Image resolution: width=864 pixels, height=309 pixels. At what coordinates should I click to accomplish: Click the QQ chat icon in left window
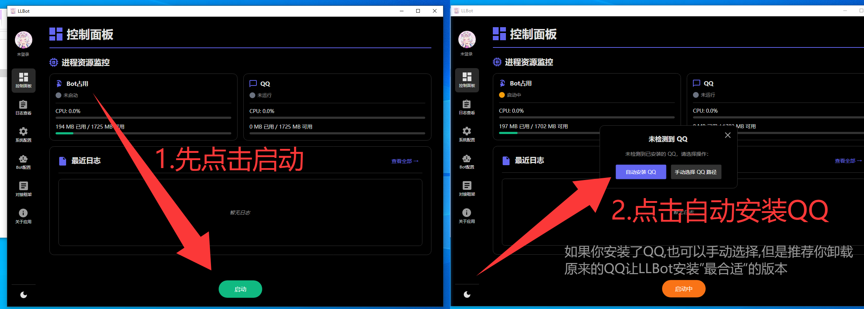tap(253, 84)
